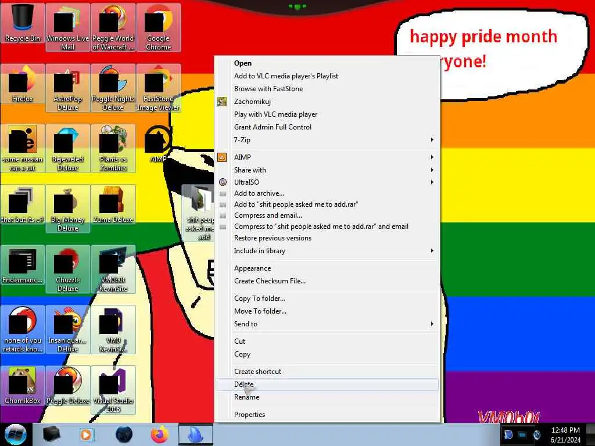
Task: Select the Google Chrome desktop icon
Action: [x=158, y=27]
